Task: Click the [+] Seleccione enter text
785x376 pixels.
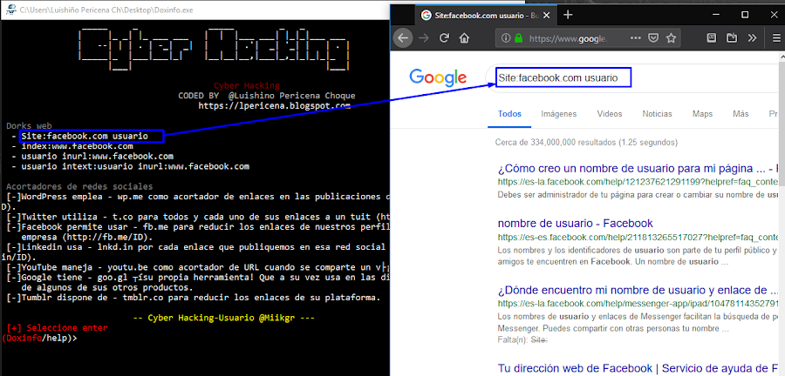Action: pyautogui.click(x=57, y=328)
